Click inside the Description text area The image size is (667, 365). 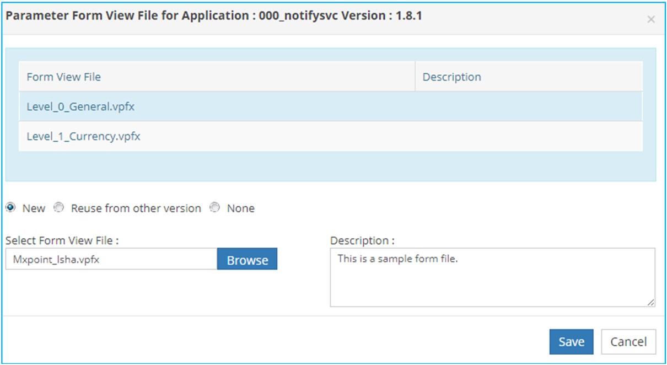493,277
